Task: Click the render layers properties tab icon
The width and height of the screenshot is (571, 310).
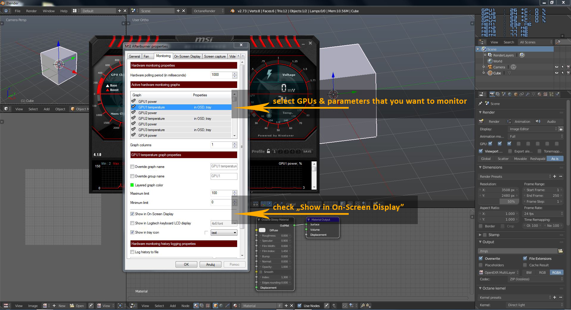Action: coord(498,94)
